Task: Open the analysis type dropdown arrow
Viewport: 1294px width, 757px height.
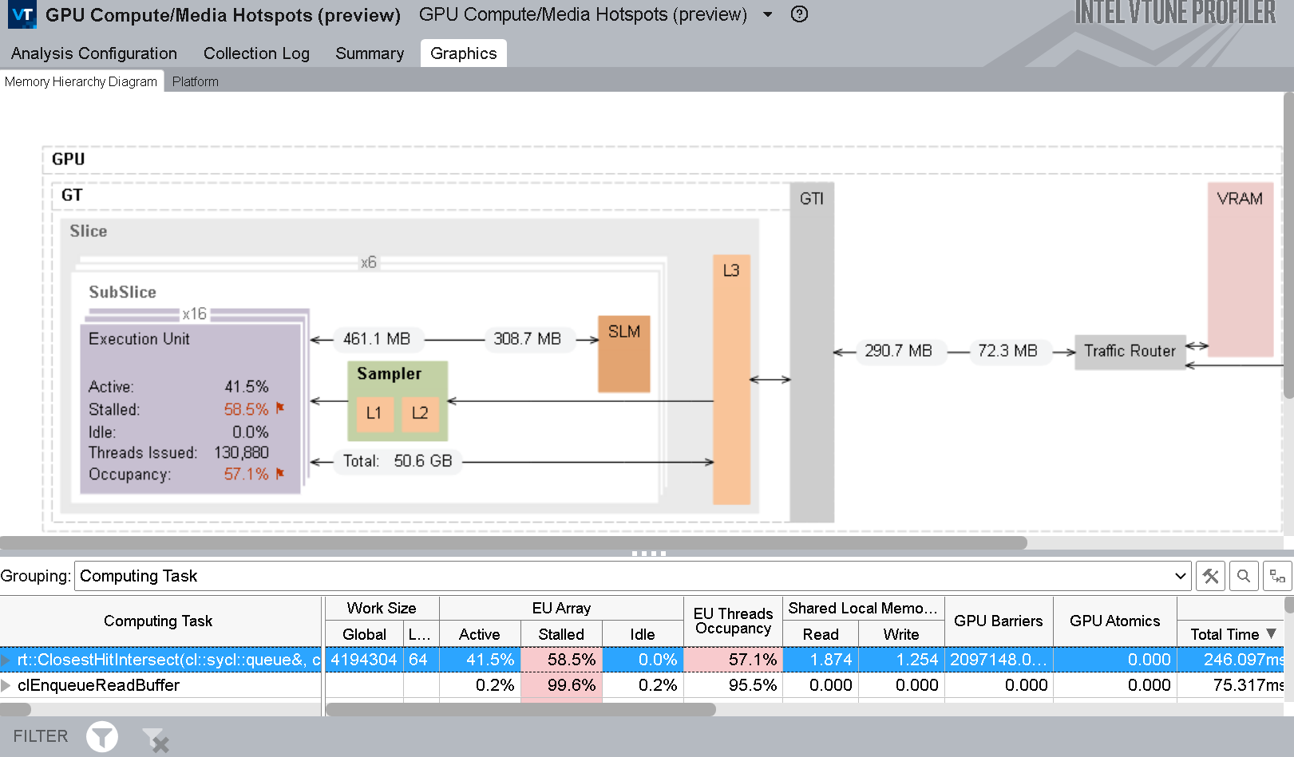Action: tap(768, 14)
